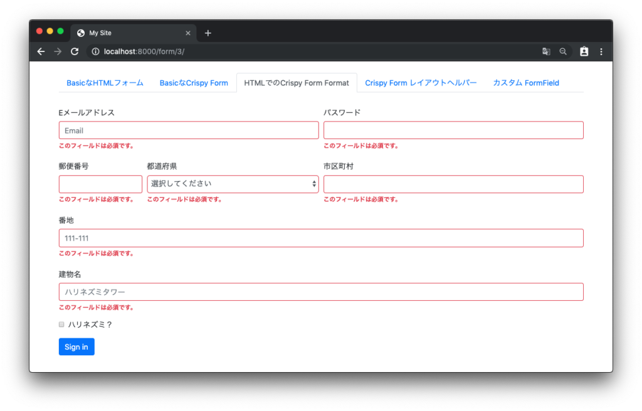This screenshot has height=411, width=642.
Task: Open the カスタム FormField page
Action: [526, 82]
